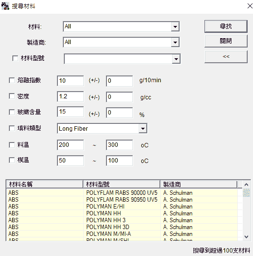Screen dimensions: 253x256
Task: Click the 密度 value field showing 1.2
Action: click(71, 96)
